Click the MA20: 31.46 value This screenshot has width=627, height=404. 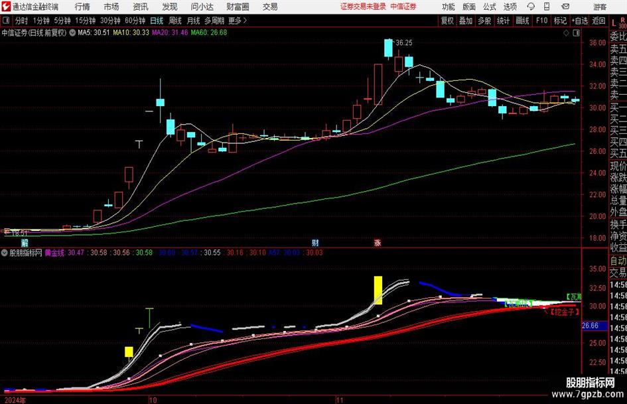[170, 33]
